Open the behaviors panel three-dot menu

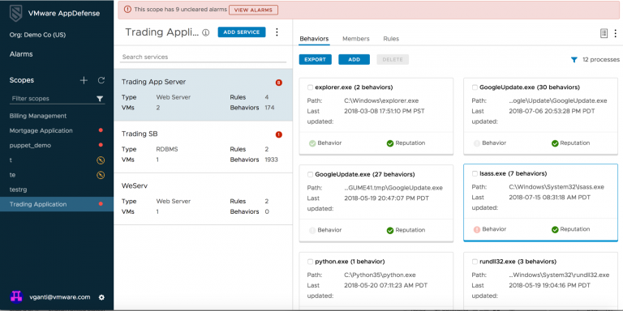[x=616, y=33]
